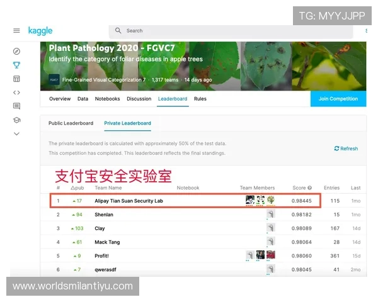
Task: Click the Score column header
Action: 299,188
